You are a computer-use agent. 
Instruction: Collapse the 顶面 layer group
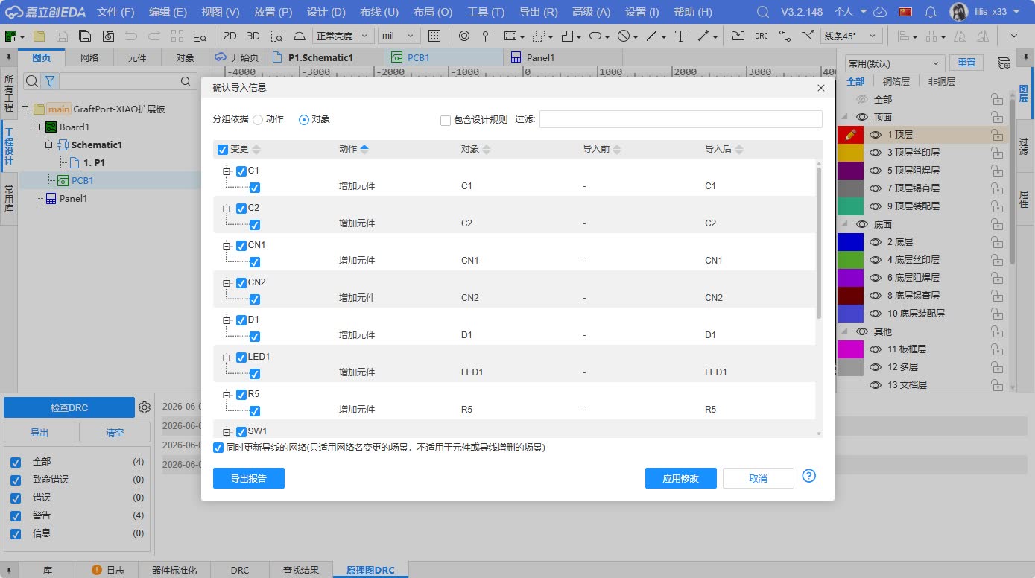(845, 117)
